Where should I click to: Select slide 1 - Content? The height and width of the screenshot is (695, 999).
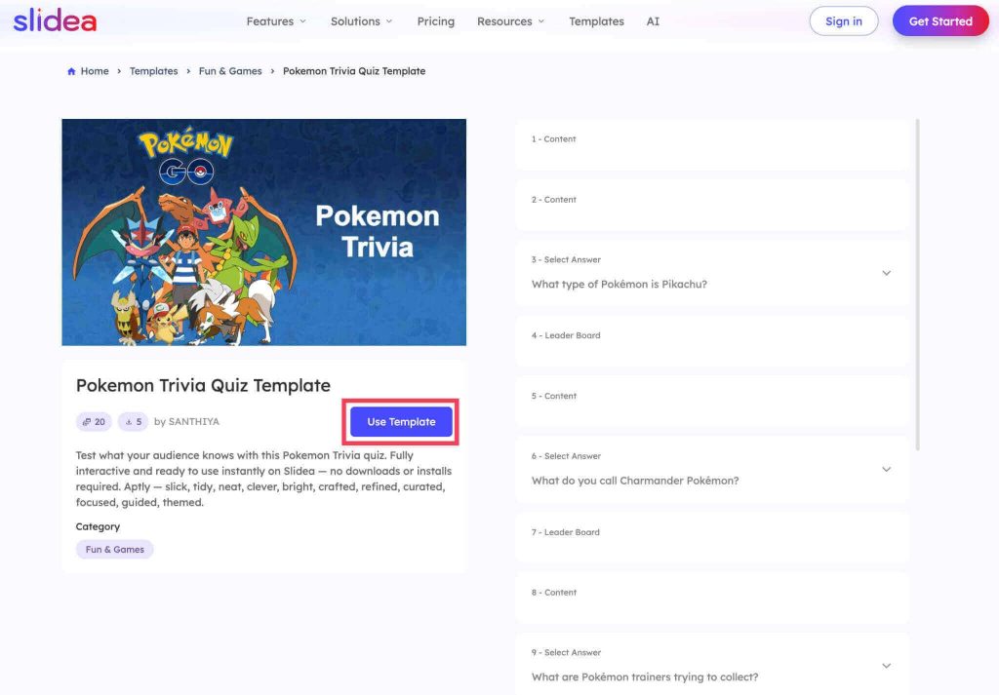[x=712, y=144]
